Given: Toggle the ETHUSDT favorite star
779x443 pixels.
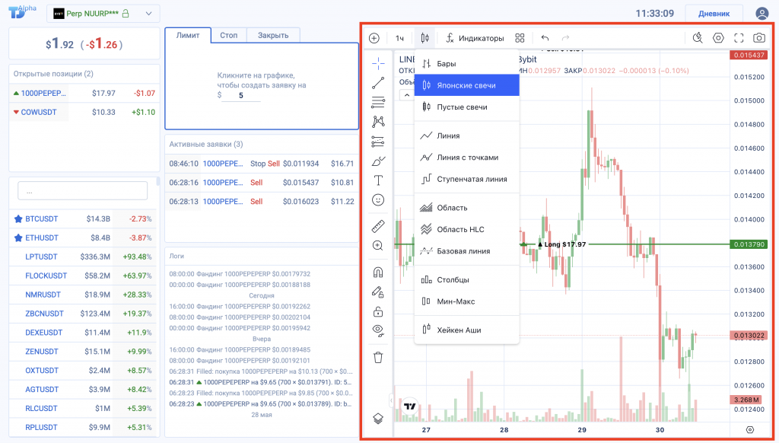Looking at the screenshot, I should (18, 237).
